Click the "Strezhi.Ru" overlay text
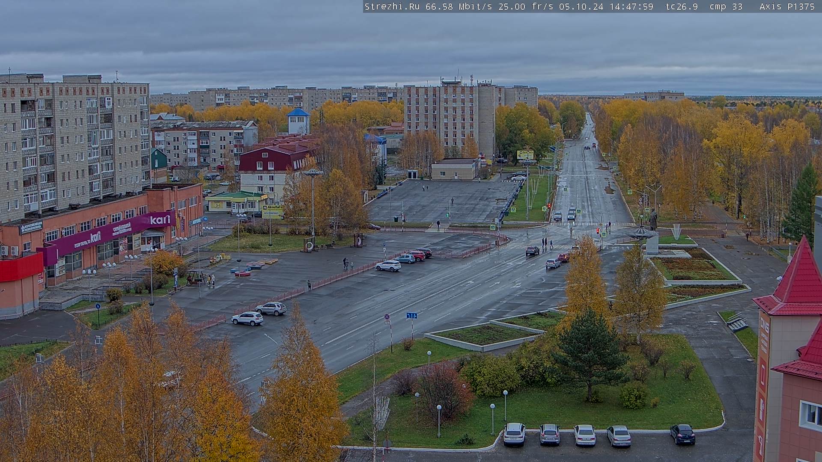This screenshot has width=822, height=462. (392, 6)
